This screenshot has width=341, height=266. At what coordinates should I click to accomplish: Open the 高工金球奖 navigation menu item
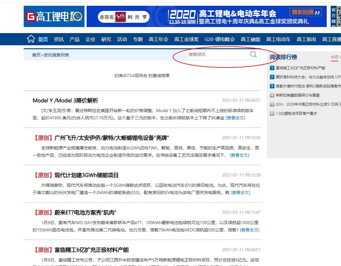(x=186, y=39)
